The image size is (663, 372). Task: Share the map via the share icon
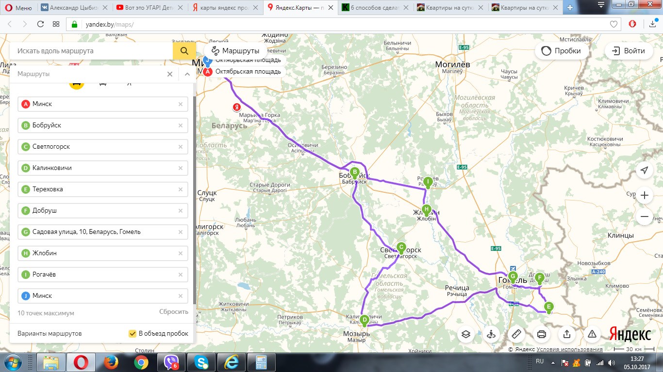tap(567, 334)
